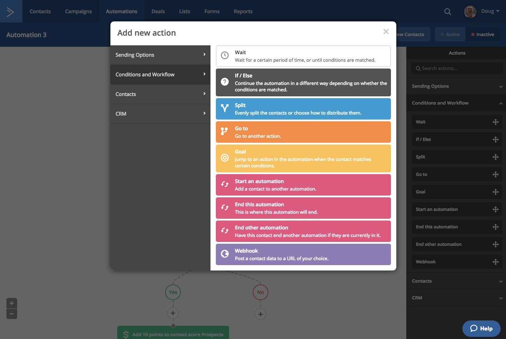Click the Webhook globe icon

(225, 254)
